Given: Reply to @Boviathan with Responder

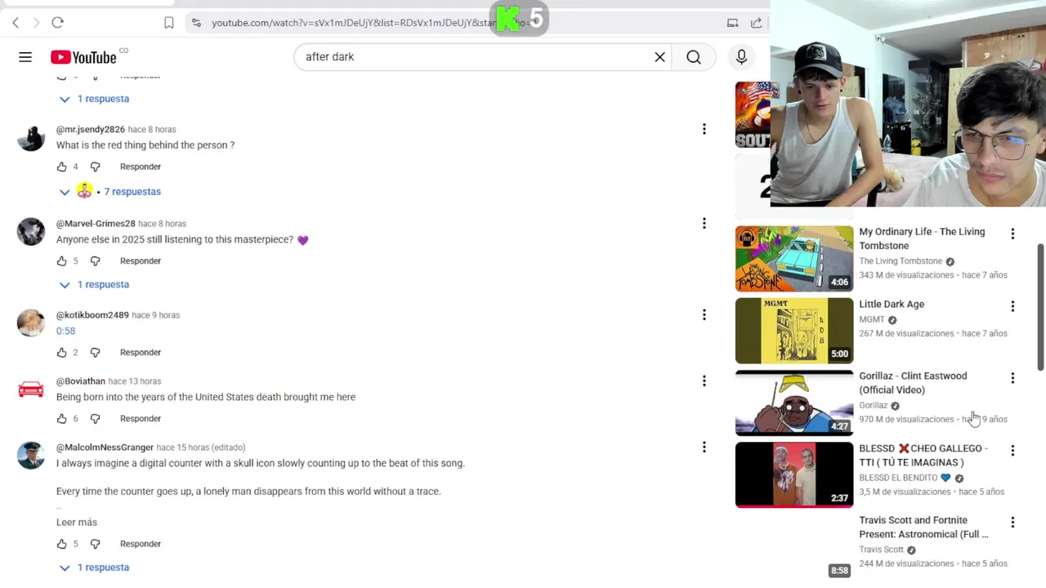Looking at the screenshot, I should pos(141,419).
